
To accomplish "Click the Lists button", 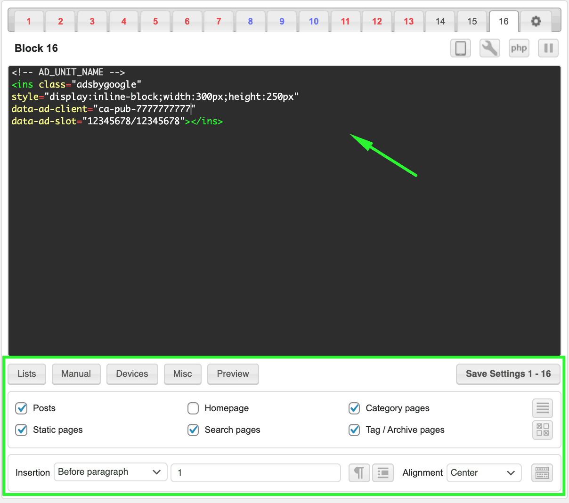I will 27,374.
